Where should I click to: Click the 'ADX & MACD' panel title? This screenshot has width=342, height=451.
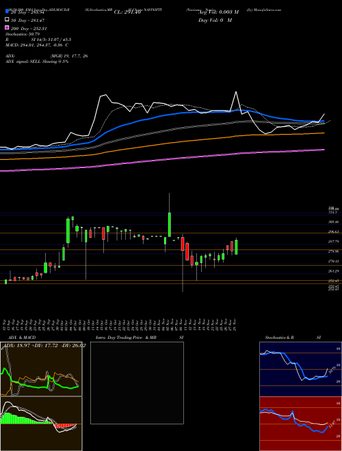[22, 338]
